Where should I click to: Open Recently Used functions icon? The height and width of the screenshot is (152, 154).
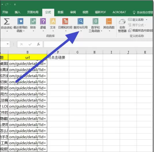click(x=20, y=21)
